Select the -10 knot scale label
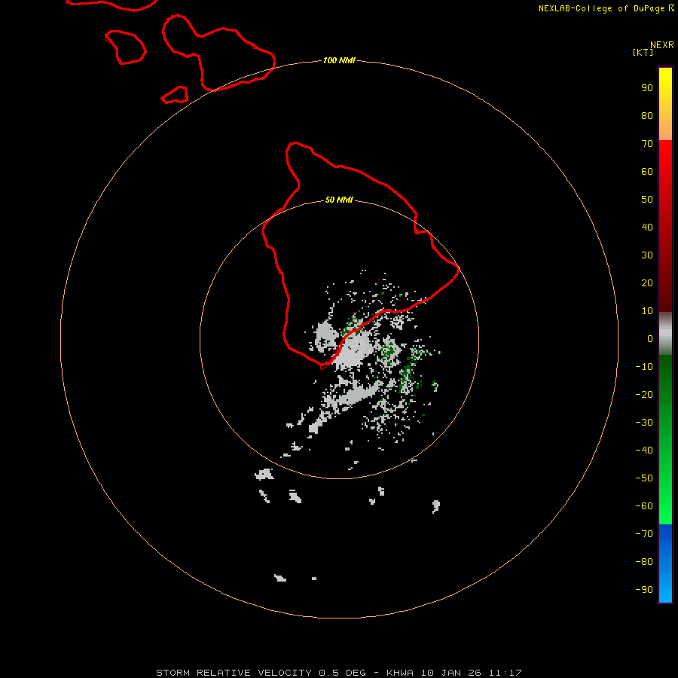 644,367
